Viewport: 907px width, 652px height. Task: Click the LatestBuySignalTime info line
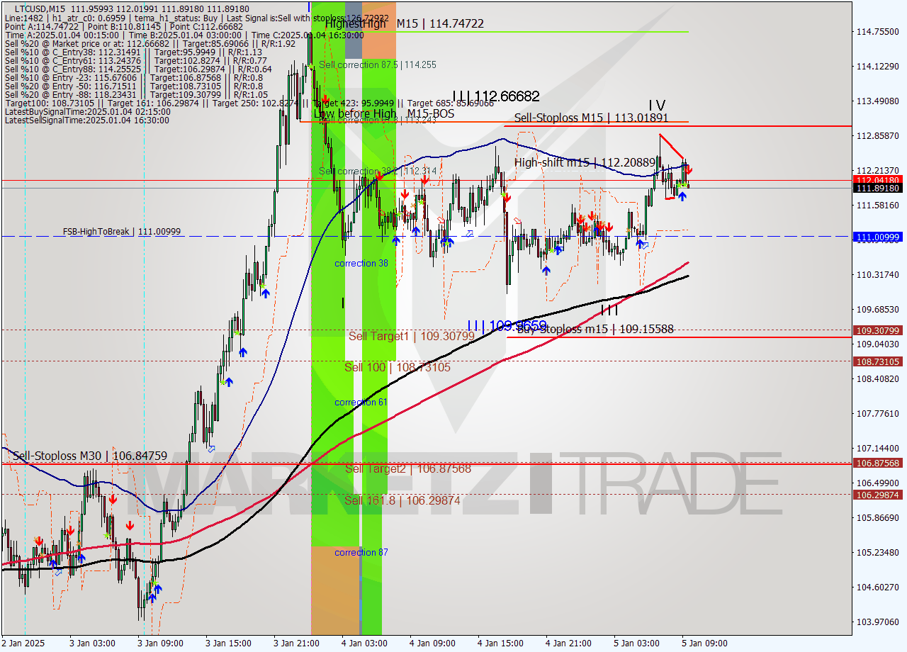coord(87,111)
